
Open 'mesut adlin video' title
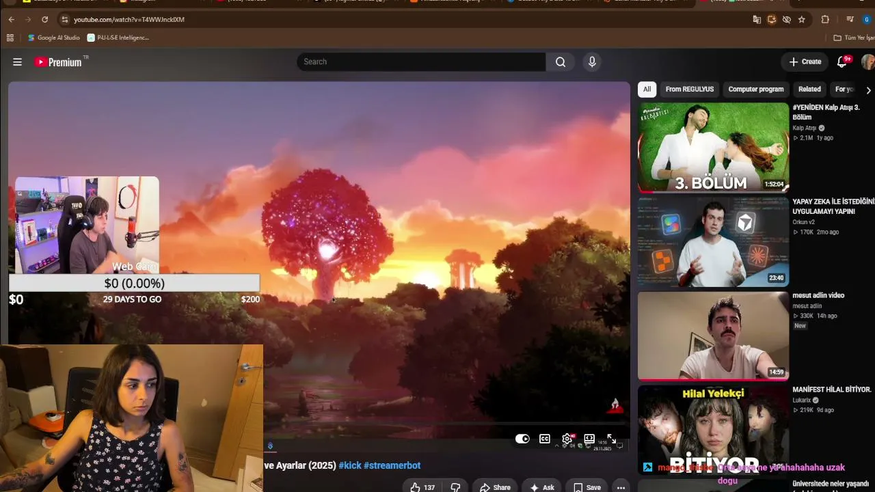[818, 295]
